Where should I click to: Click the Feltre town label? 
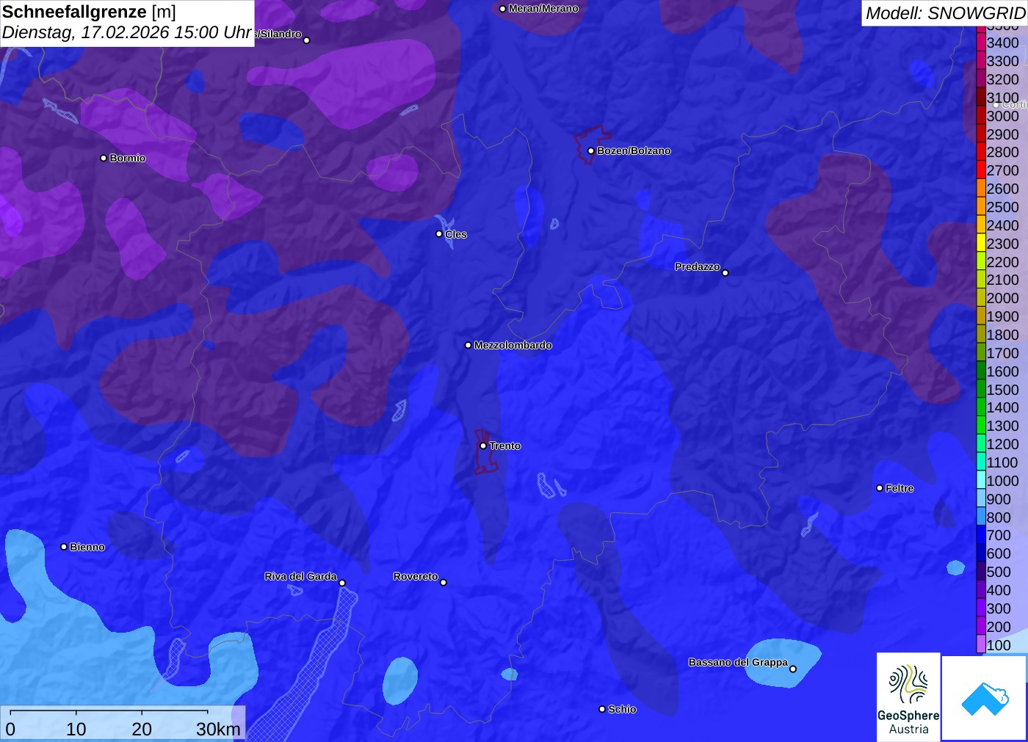(899, 488)
